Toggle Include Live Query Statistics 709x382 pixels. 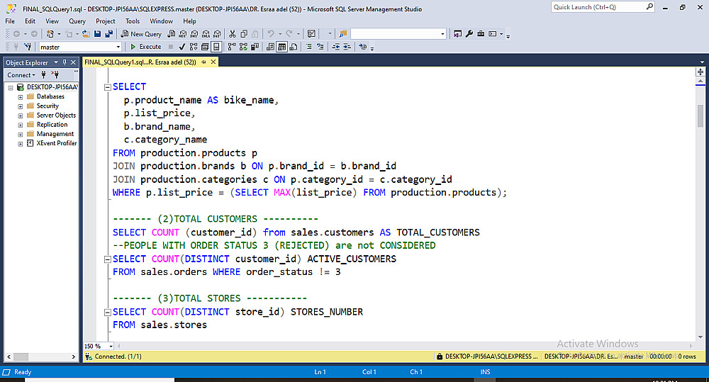click(243, 47)
